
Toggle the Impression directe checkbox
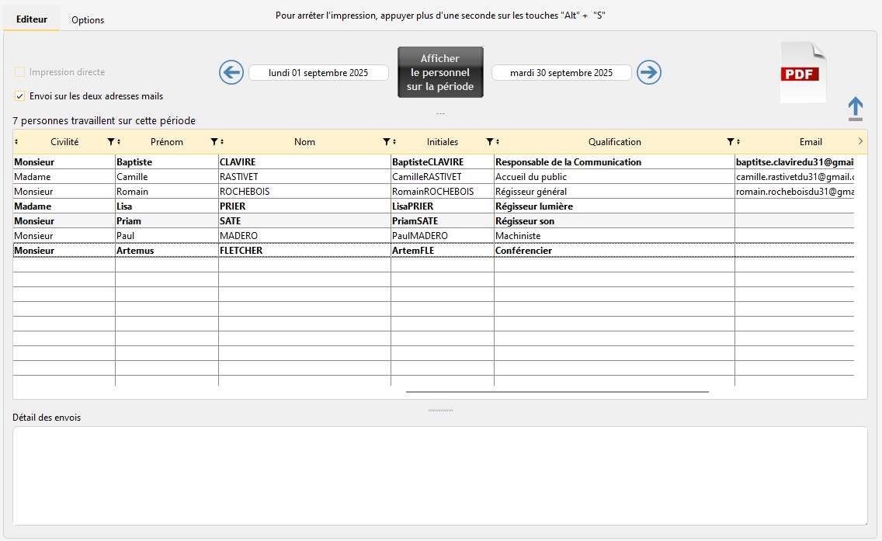point(19,72)
